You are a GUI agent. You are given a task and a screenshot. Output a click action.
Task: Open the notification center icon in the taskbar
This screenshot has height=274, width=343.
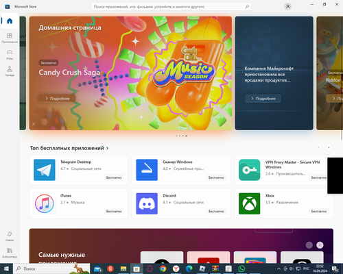pos(335,269)
